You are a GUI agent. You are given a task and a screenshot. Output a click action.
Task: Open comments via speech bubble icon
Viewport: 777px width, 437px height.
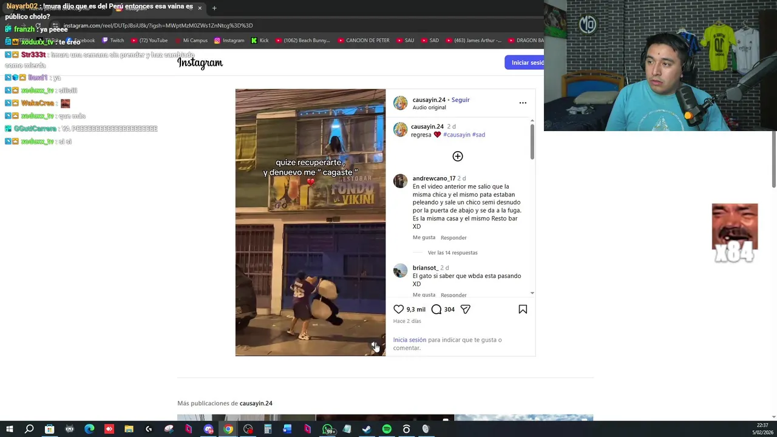pos(436,310)
